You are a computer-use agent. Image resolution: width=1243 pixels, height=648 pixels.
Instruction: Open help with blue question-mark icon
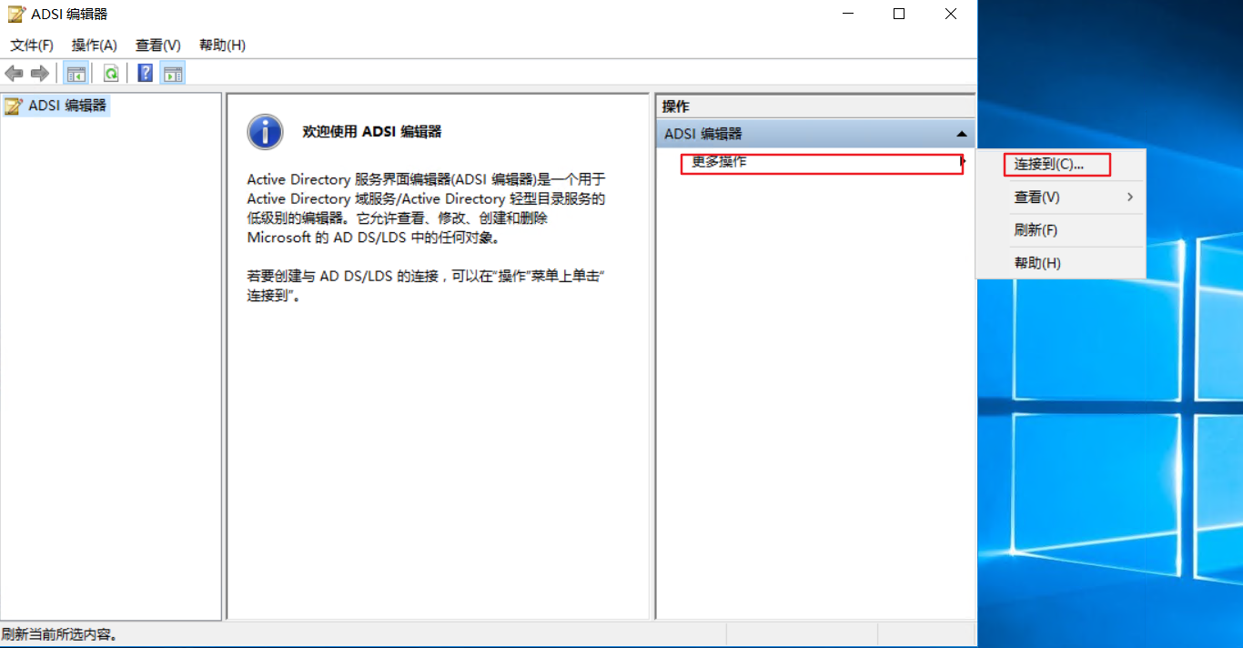pyautogui.click(x=146, y=74)
